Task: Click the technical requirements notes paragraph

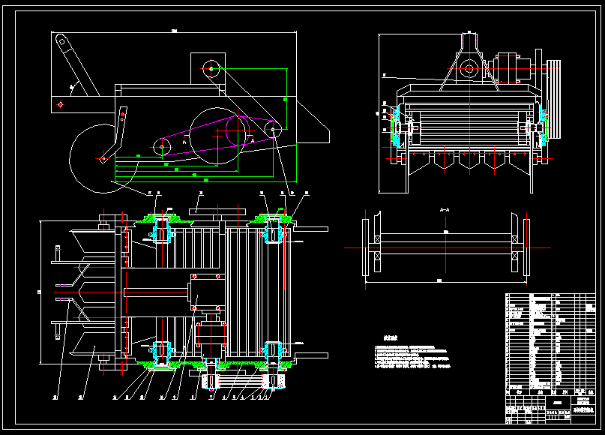Action: [412, 357]
